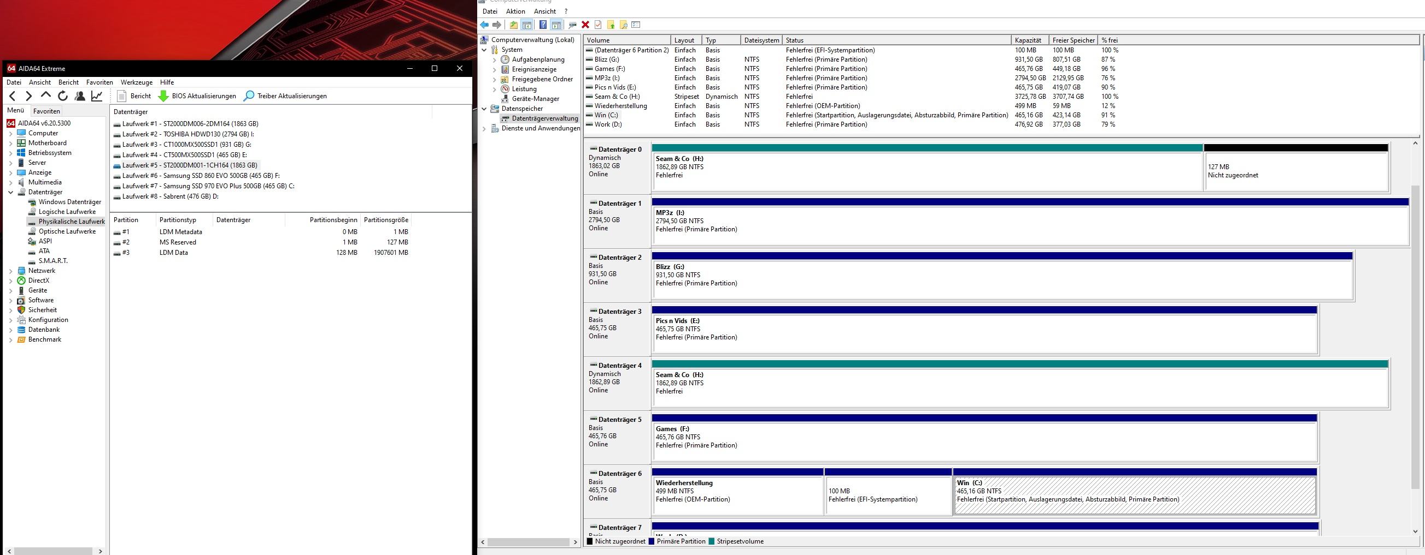Open AIDA64 Hilfe menu
Screen dimensions: 1425x555
pos(167,82)
